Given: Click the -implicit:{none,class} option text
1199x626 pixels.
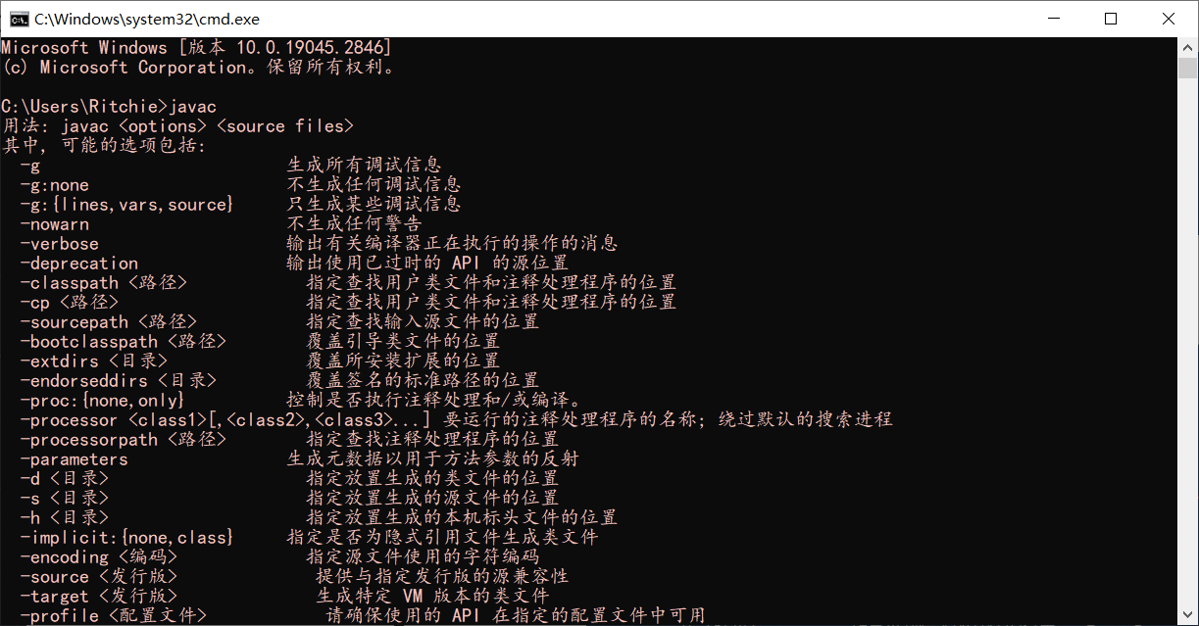Looking at the screenshot, I should [x=126, y=538].
